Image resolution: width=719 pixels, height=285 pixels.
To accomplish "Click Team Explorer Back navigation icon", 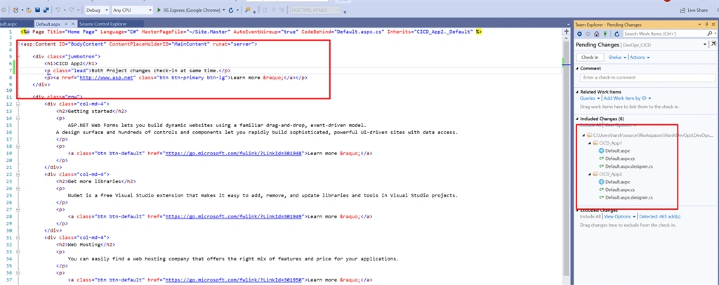I will point(579,34).
